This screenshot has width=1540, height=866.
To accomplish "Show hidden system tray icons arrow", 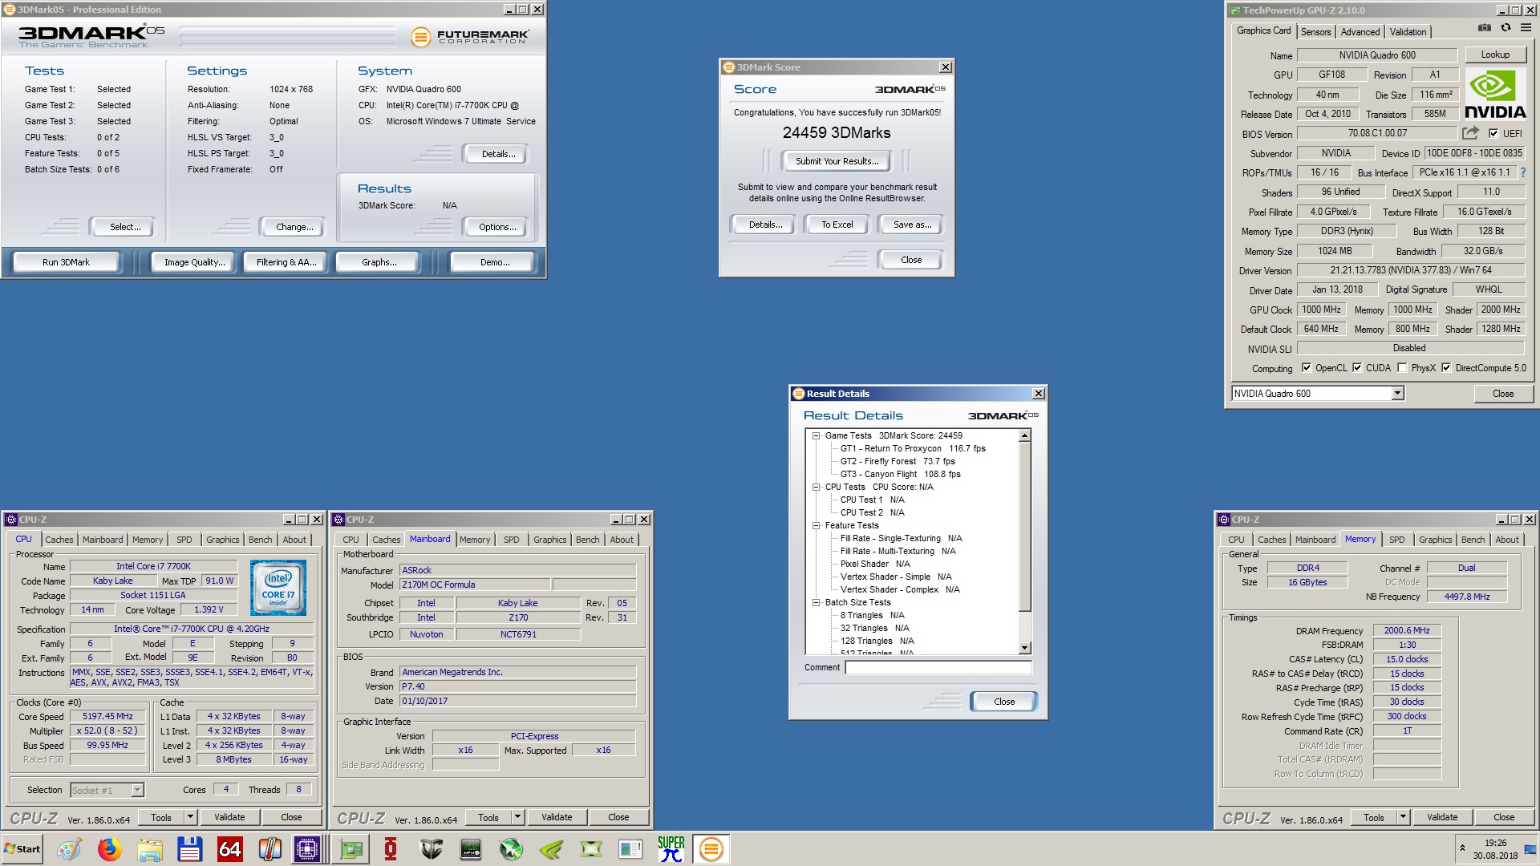I will pyautogui.click(x=1462, y=848).
